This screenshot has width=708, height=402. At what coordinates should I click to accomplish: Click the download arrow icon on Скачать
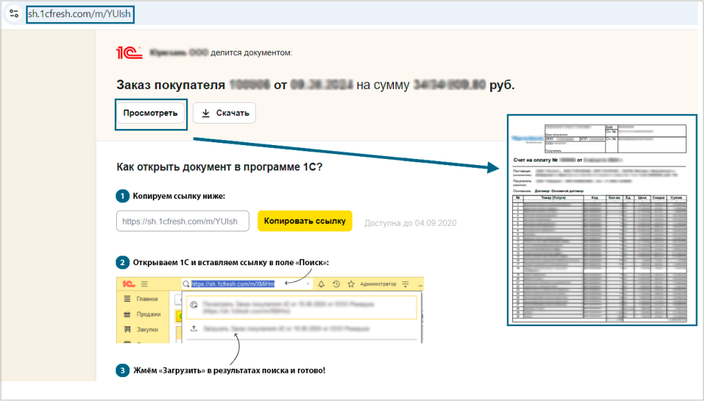(x=205, y=113)
